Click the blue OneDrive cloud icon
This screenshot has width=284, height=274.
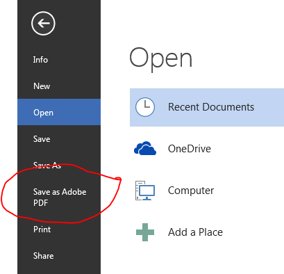(x=145, y=148)
